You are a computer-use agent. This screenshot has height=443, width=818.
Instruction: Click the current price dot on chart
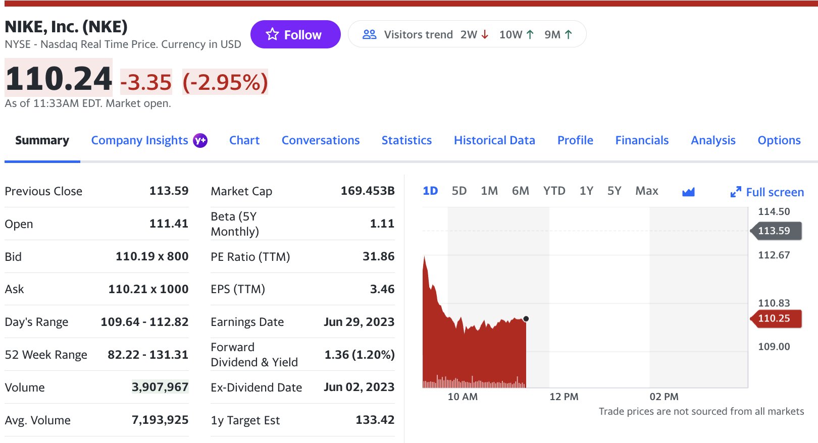(x=526, y=319)
